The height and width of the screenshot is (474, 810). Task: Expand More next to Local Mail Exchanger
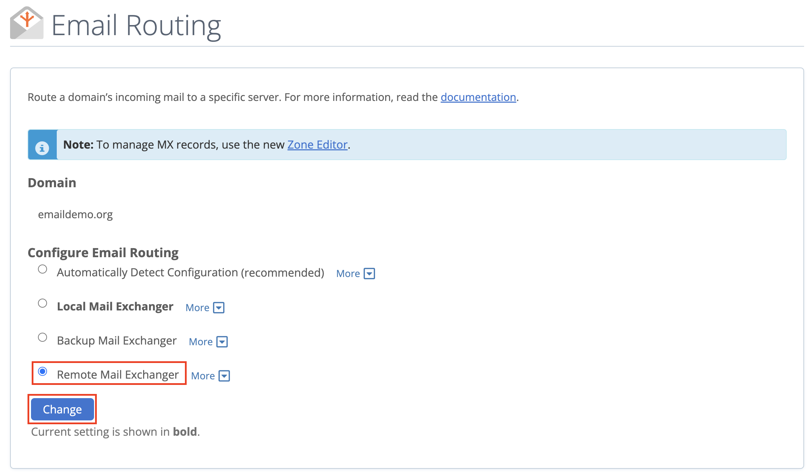pyautogui.click(x=205, y=308)
